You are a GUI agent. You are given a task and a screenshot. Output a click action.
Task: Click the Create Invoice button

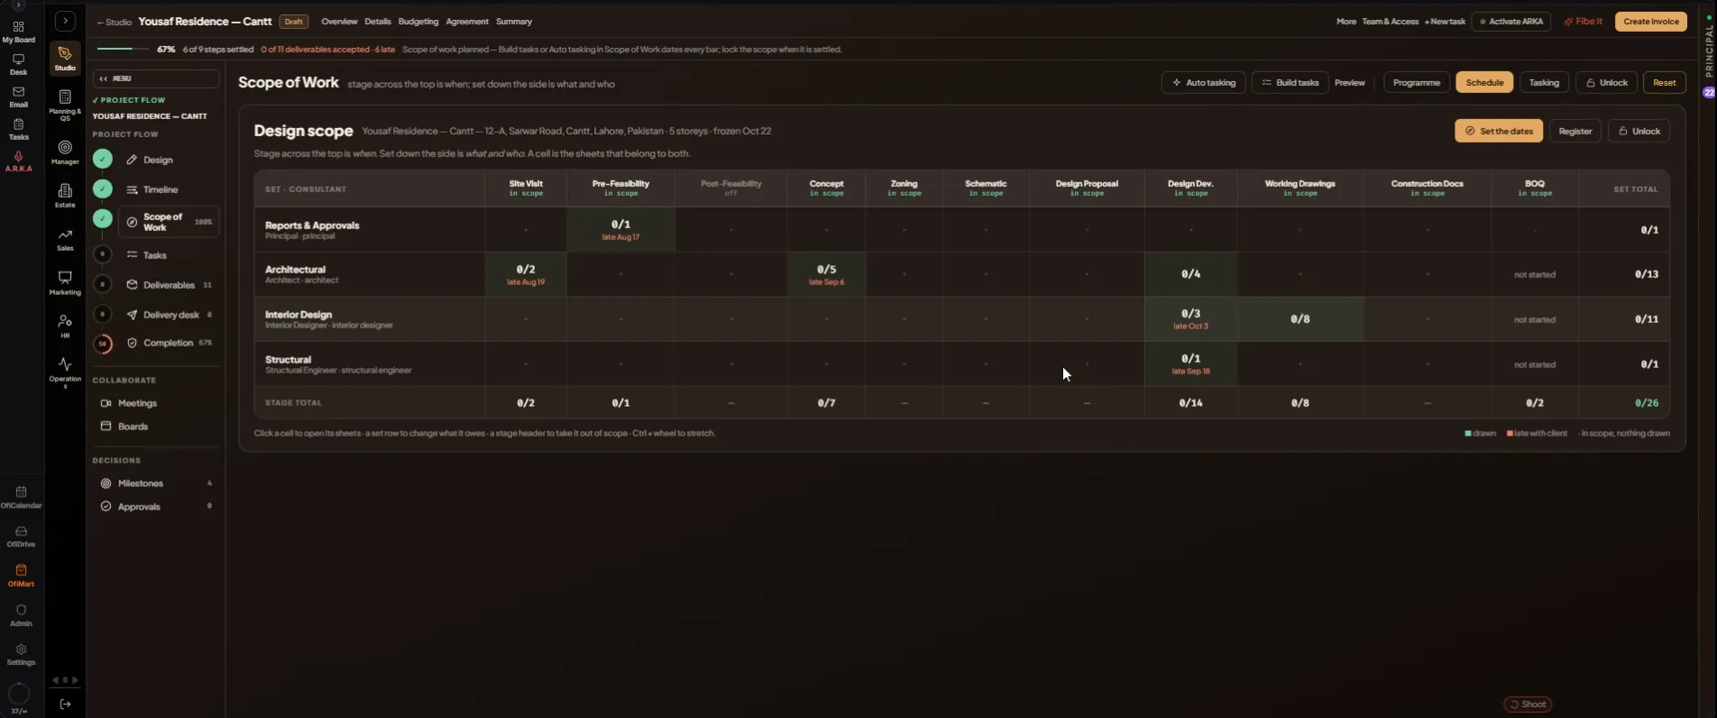tap(1650, 22)
